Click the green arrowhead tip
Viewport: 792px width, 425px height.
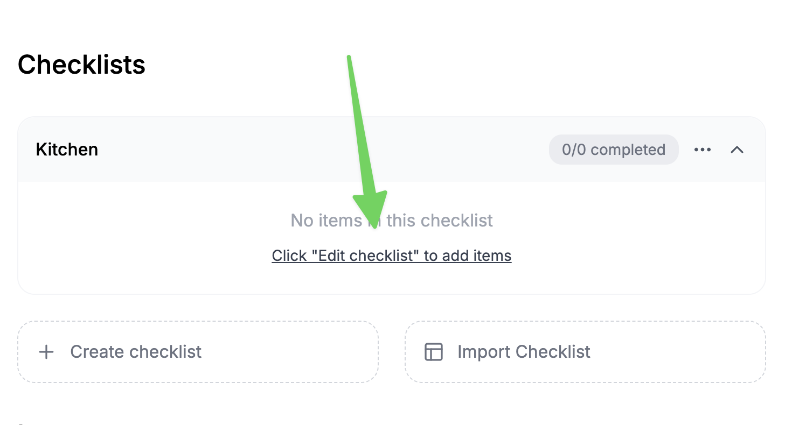point(374,225)
